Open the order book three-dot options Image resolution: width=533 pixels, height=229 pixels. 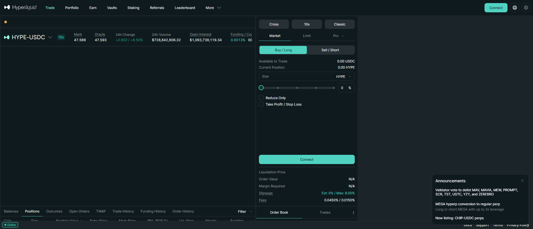(353, 212)
